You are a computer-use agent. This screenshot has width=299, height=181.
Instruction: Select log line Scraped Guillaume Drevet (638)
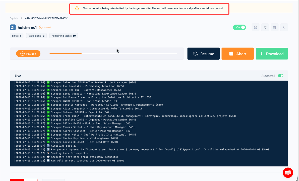click(x=83, y=97)
